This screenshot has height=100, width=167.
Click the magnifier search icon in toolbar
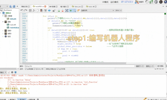(74, 10)
